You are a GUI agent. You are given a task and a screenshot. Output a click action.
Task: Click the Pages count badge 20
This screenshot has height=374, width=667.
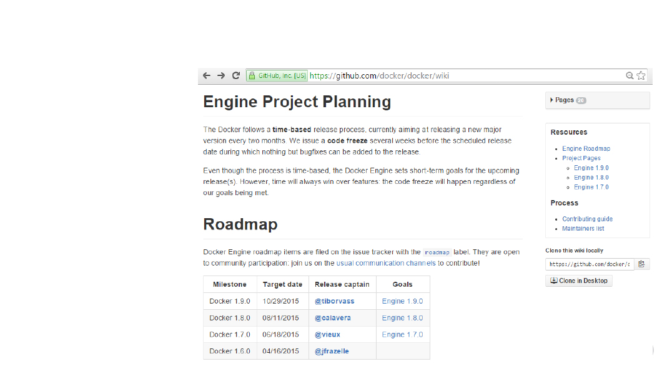(x=581, y=100)
